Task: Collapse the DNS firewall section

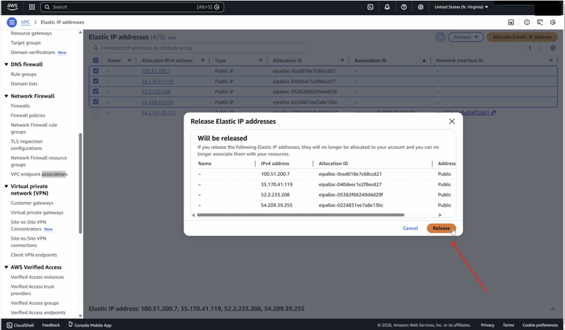Action: pyautogui.click(x=6, y=64)
